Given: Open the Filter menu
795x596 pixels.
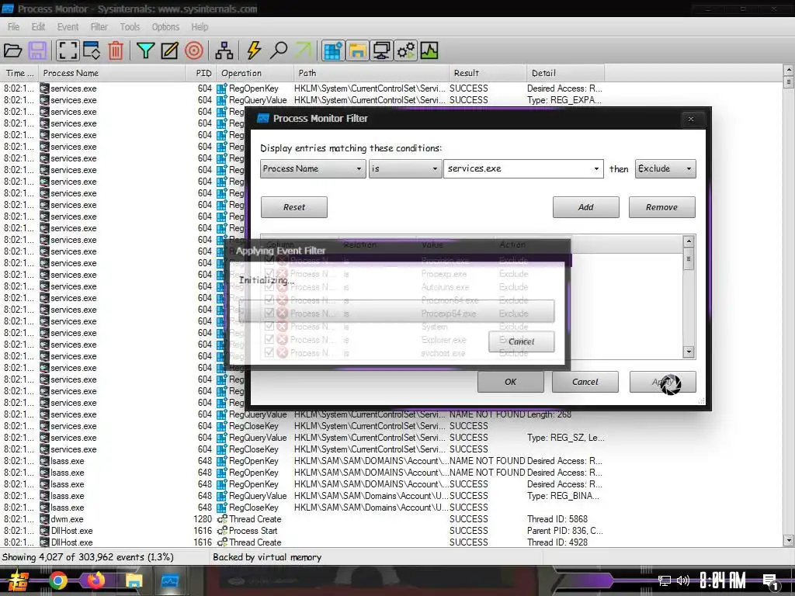Looking at the screenshot, I should tap(99, 27).
